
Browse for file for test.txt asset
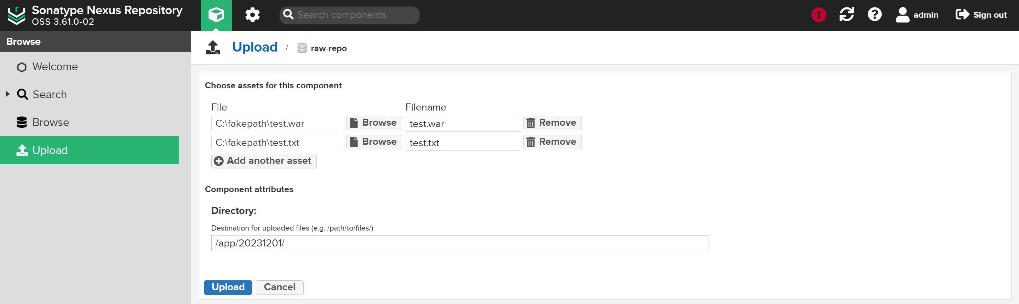[x=374, y=142]
